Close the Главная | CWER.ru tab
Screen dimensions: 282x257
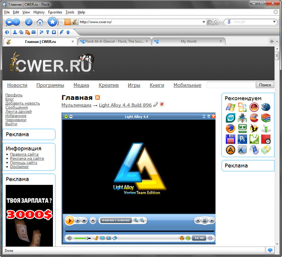coord(73,41)
